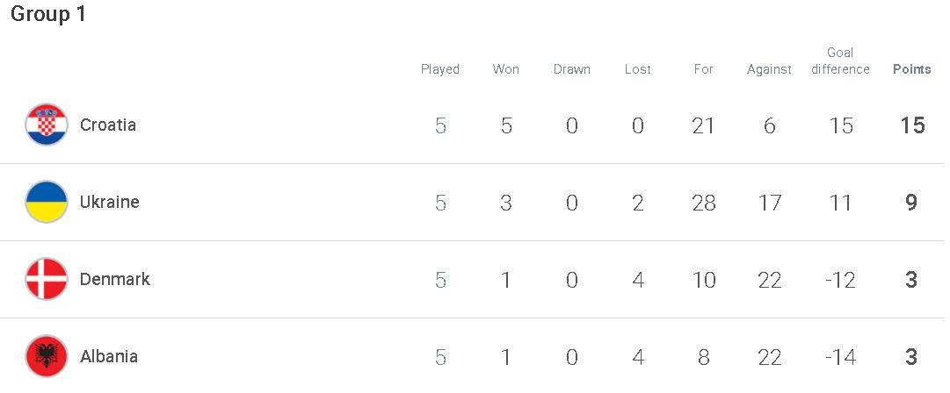Select the Albania team name
Viewport: 950px width, 393px height.
pos(109,356)
